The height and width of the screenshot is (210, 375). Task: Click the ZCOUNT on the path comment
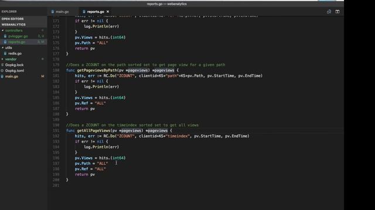coord(145,65)
